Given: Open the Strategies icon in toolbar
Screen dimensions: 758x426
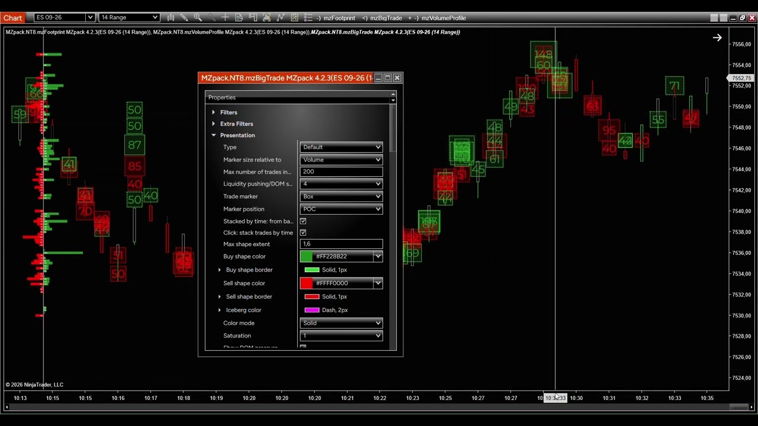Looking at the screenshot, I should 280,18.
